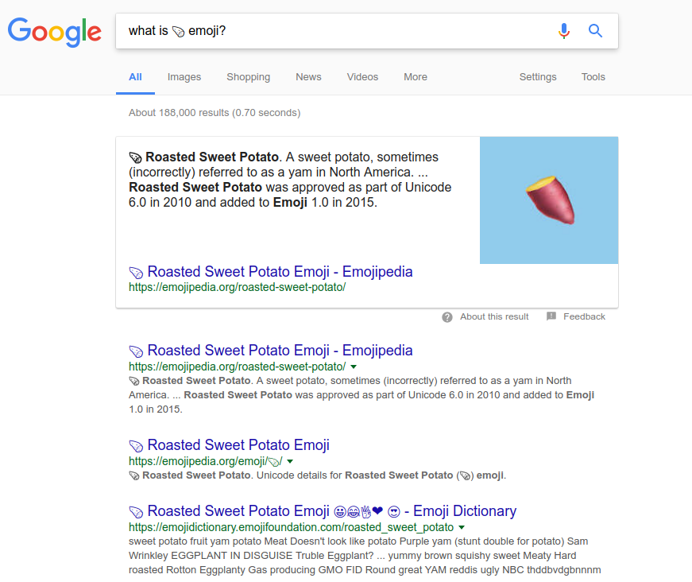Switch to the Shopping tab
Viewport: 692px width, 582px height.
pyautogui.click(x=248, y=77)
